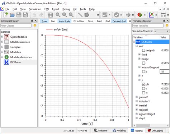Open the Simulation menu
170x134 pixels.
click(35, 9)
